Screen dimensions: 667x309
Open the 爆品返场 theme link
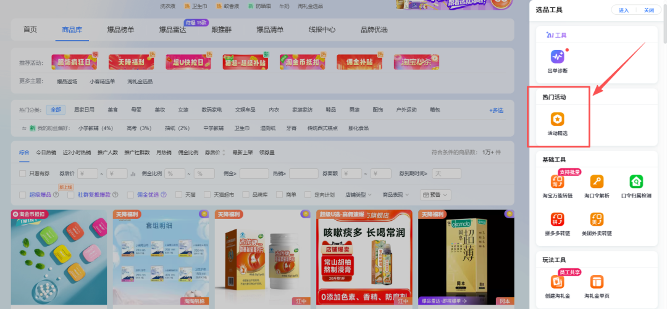point(67,81)
